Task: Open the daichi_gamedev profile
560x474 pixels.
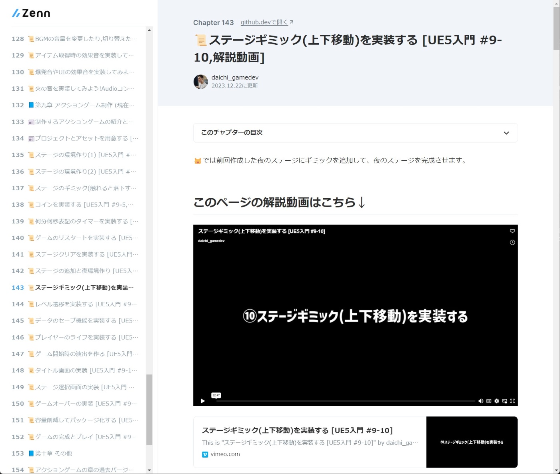Action: 235,77
